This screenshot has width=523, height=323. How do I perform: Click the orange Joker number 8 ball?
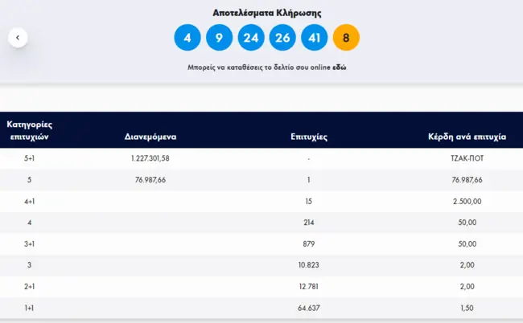346,38
